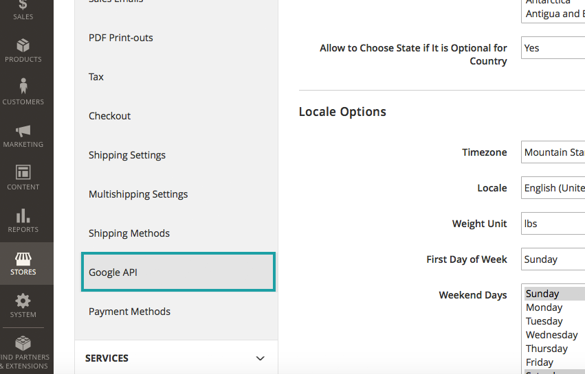Open the Content layout icon
Screen dimensions: 585x374
point(23,174)
